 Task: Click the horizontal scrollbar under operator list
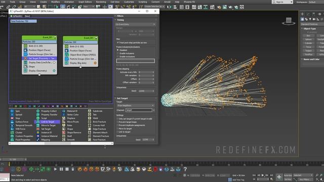[x=61, y=143]
